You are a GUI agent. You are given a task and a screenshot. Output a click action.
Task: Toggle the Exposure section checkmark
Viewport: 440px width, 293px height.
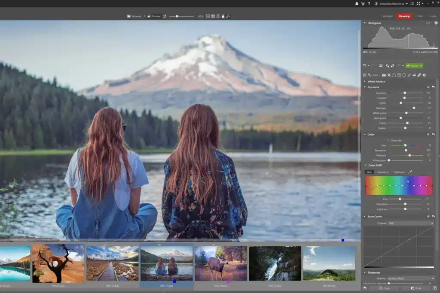click(428, 87)
